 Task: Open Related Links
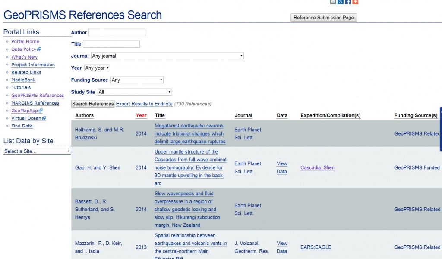[x=26, y=72]
